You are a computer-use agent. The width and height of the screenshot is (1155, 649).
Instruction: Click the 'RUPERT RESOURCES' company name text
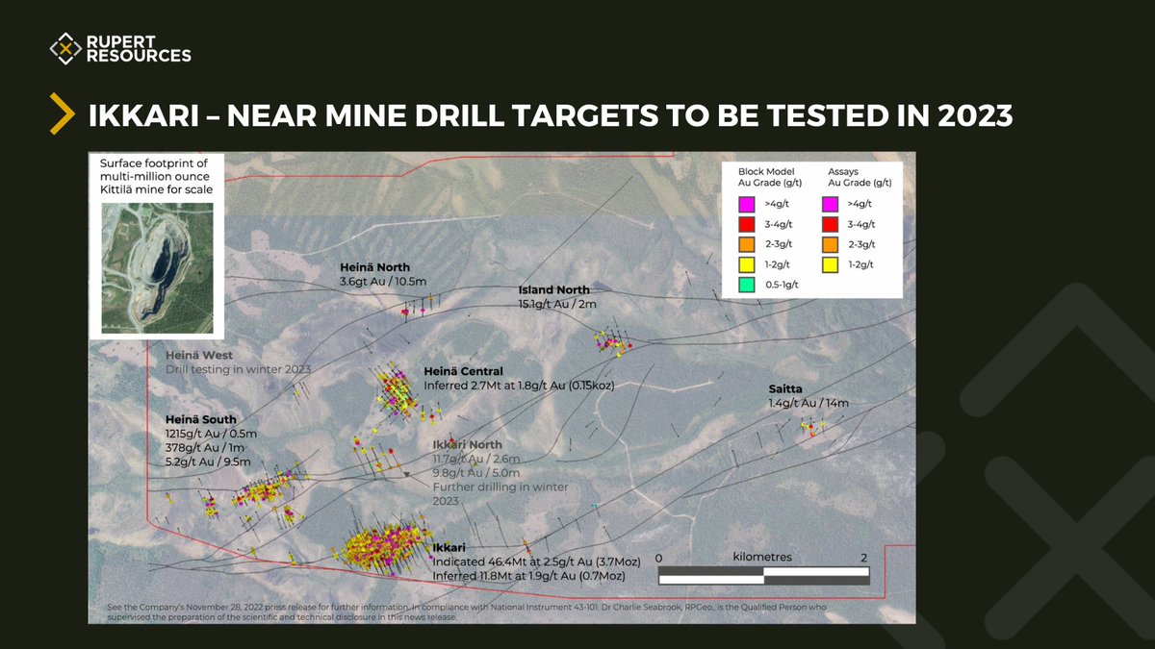[139, 48]
